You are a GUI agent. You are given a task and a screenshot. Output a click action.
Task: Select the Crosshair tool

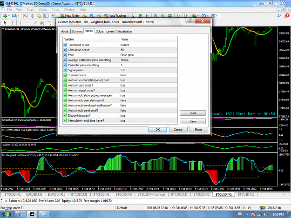(x=12, y=23)
